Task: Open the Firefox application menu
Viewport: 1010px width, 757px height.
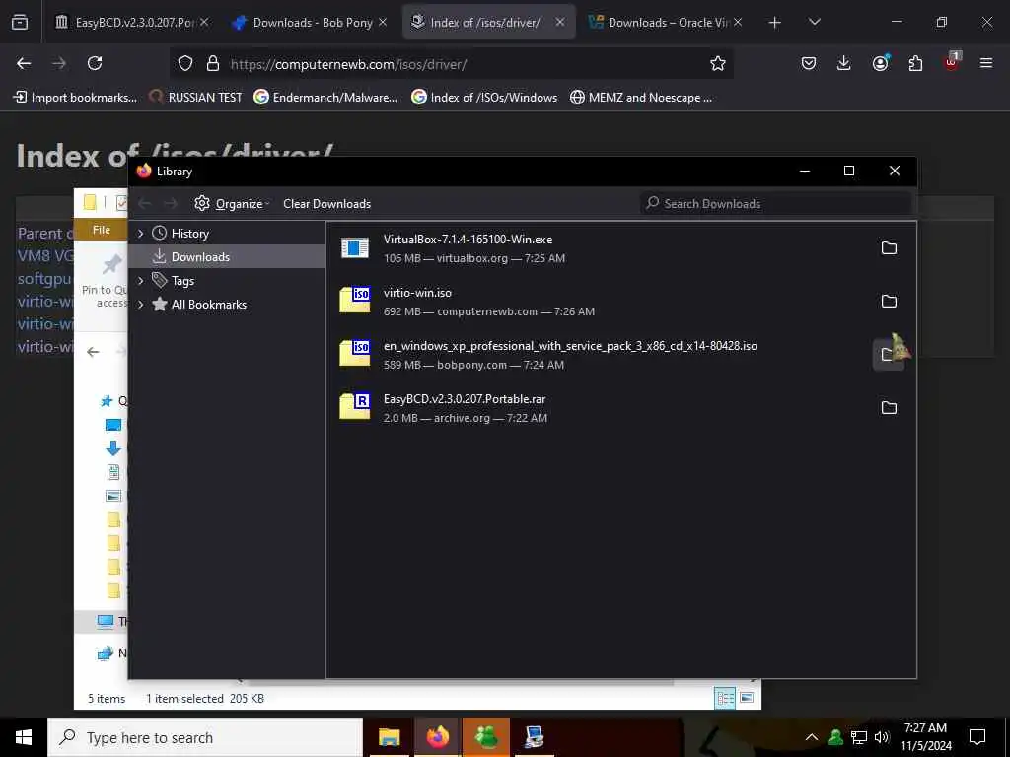Action: [986, 63]
